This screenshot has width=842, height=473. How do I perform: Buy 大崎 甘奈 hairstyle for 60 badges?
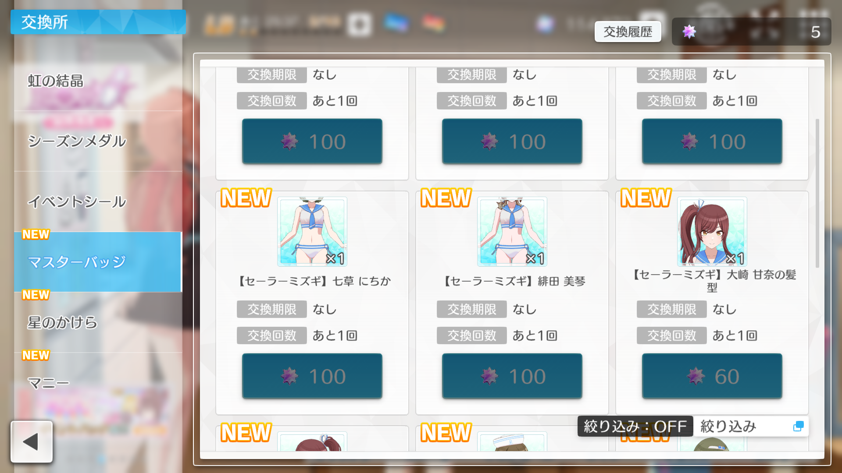[x=712, y=376]
